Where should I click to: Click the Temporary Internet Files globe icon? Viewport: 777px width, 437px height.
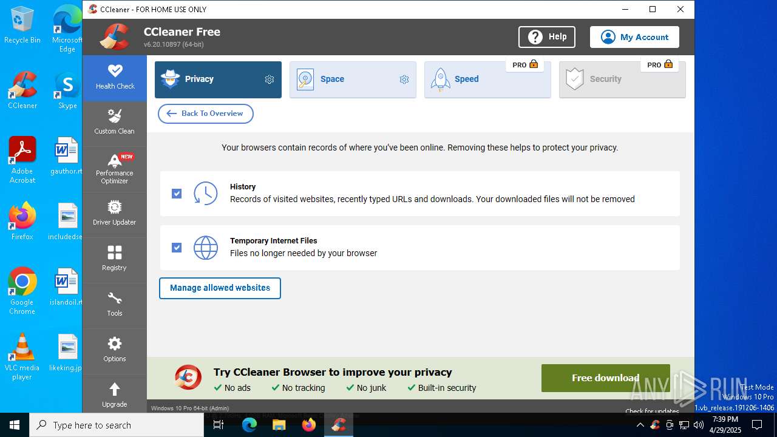[205, 248]
